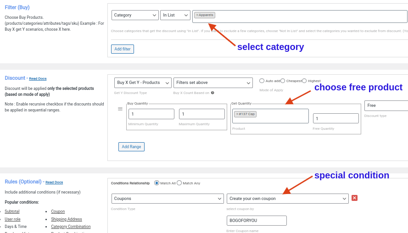Open the In List dropdown
Image resolution: width=408 pixels, height=233 pixels.
pyautogui.click(x=175, y=15)
